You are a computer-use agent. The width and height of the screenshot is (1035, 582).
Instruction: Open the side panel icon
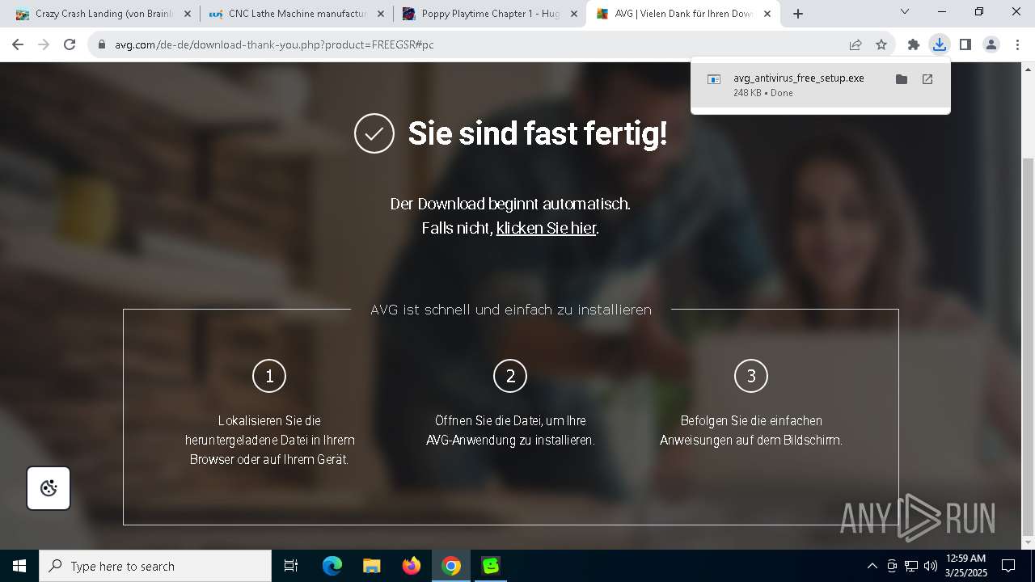coord(965,44)
